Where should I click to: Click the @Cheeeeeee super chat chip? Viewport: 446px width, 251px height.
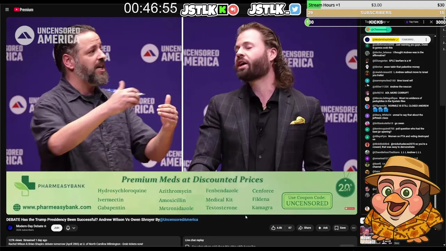click(378, 30)
